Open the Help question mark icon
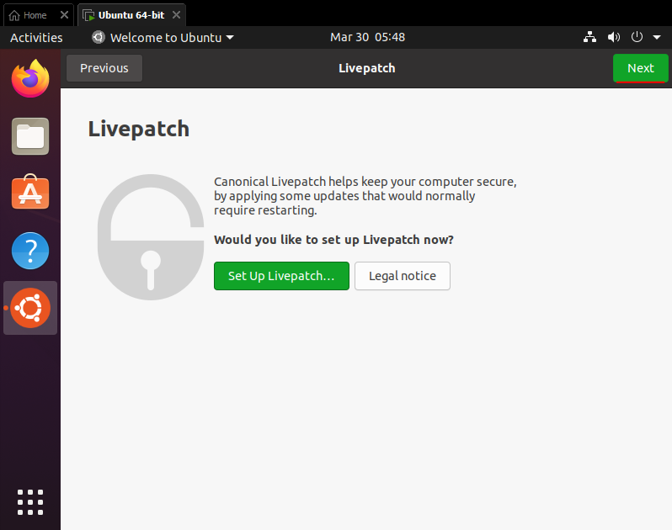 [30, 251]
